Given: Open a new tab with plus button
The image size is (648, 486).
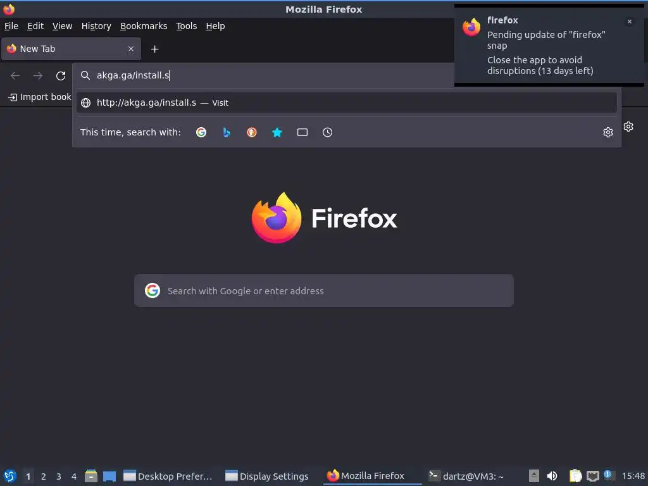Looking at the screenshot, I should point(154,49).
